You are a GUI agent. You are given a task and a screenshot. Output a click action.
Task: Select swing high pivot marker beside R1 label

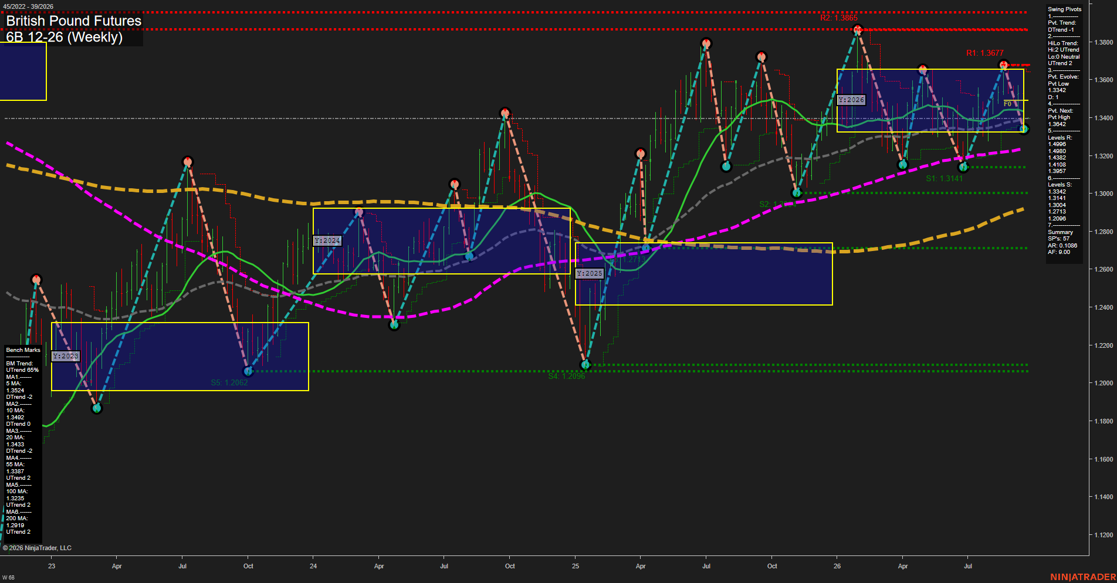(1004, 65)
